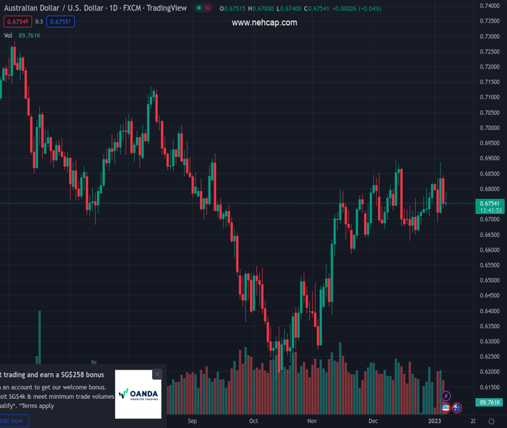
Task: Click the OANDA Smarter Trading logo
Action: (x=139, y=394)
